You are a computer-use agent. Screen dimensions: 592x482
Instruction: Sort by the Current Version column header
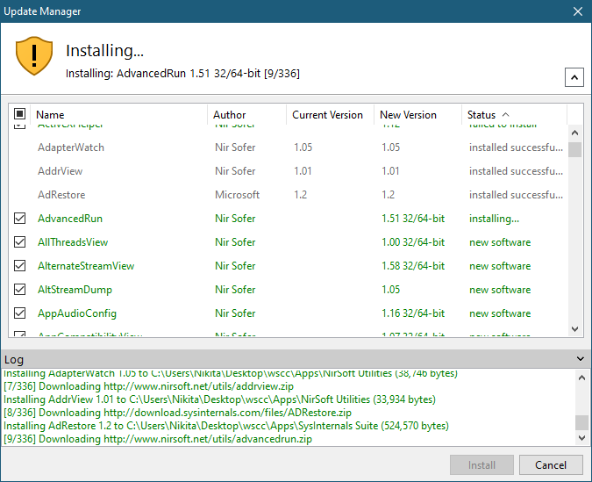(x=330, y=114)
